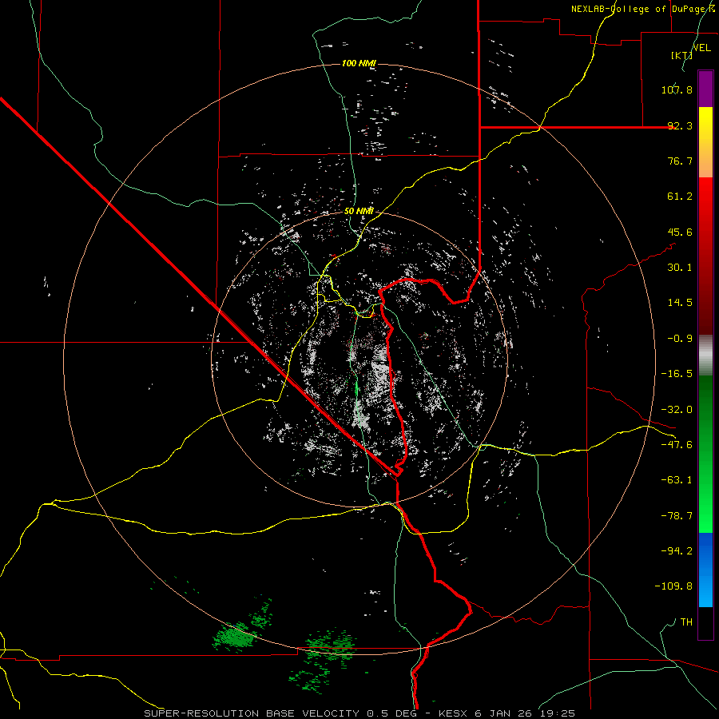Click the TH legend label
The image size is (719, 719).
click(686, 622)
